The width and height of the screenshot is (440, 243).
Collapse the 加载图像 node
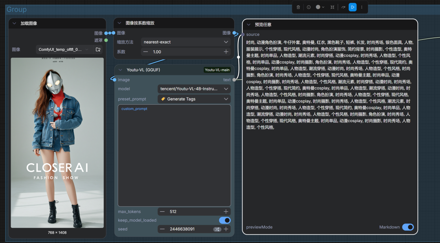[x=14, y=23]
